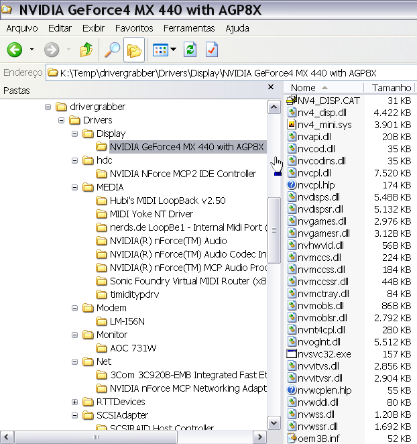
Task: Select NVIDIA NForce MCP2 IDE Controller folder
Action: point(176,174)
